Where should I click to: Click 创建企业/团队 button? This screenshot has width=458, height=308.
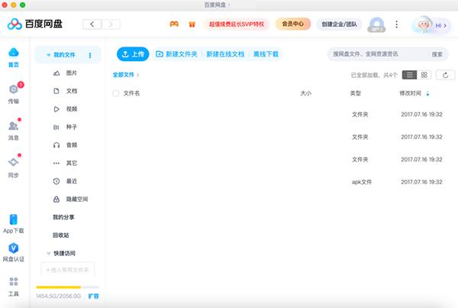tap(339, 24)
